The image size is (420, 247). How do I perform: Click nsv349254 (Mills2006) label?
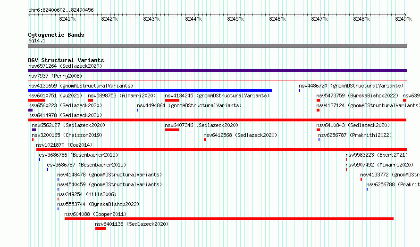87,194
